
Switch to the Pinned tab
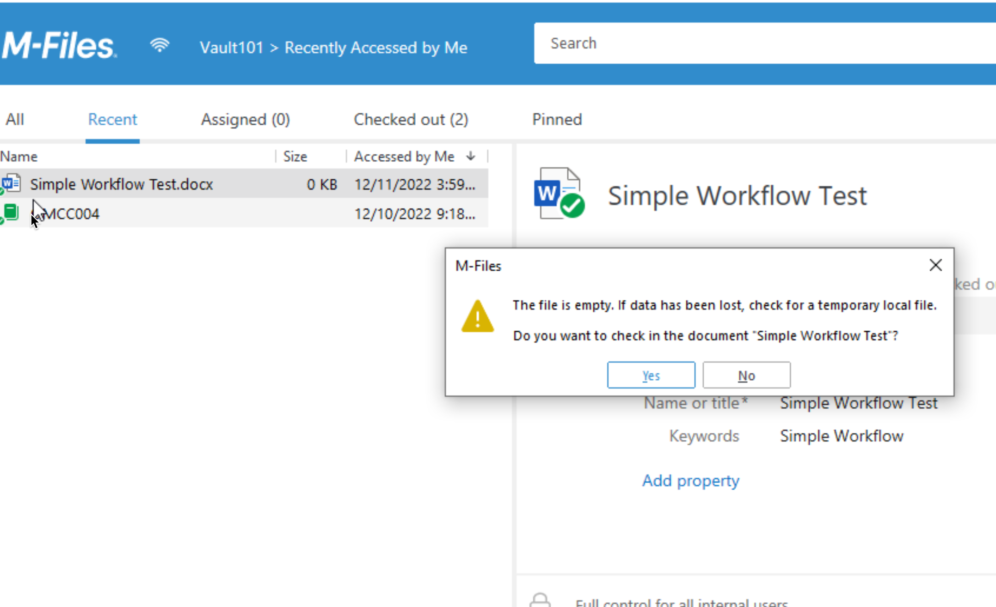click(557, 119)
